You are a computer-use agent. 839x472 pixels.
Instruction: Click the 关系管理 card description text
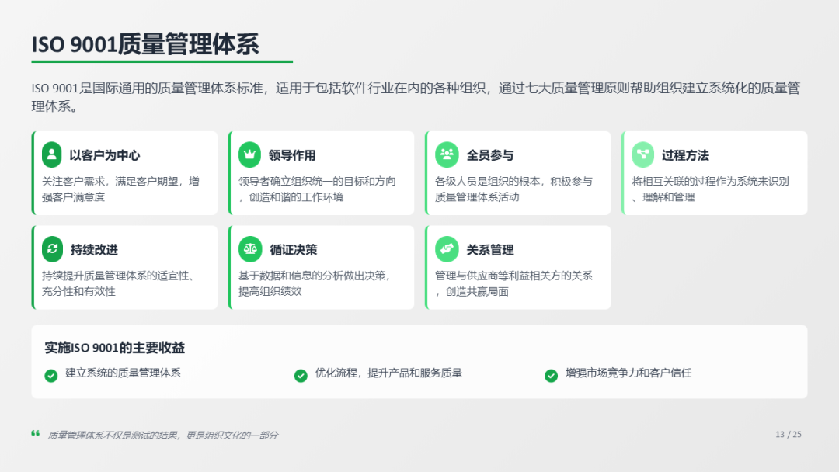513,283
